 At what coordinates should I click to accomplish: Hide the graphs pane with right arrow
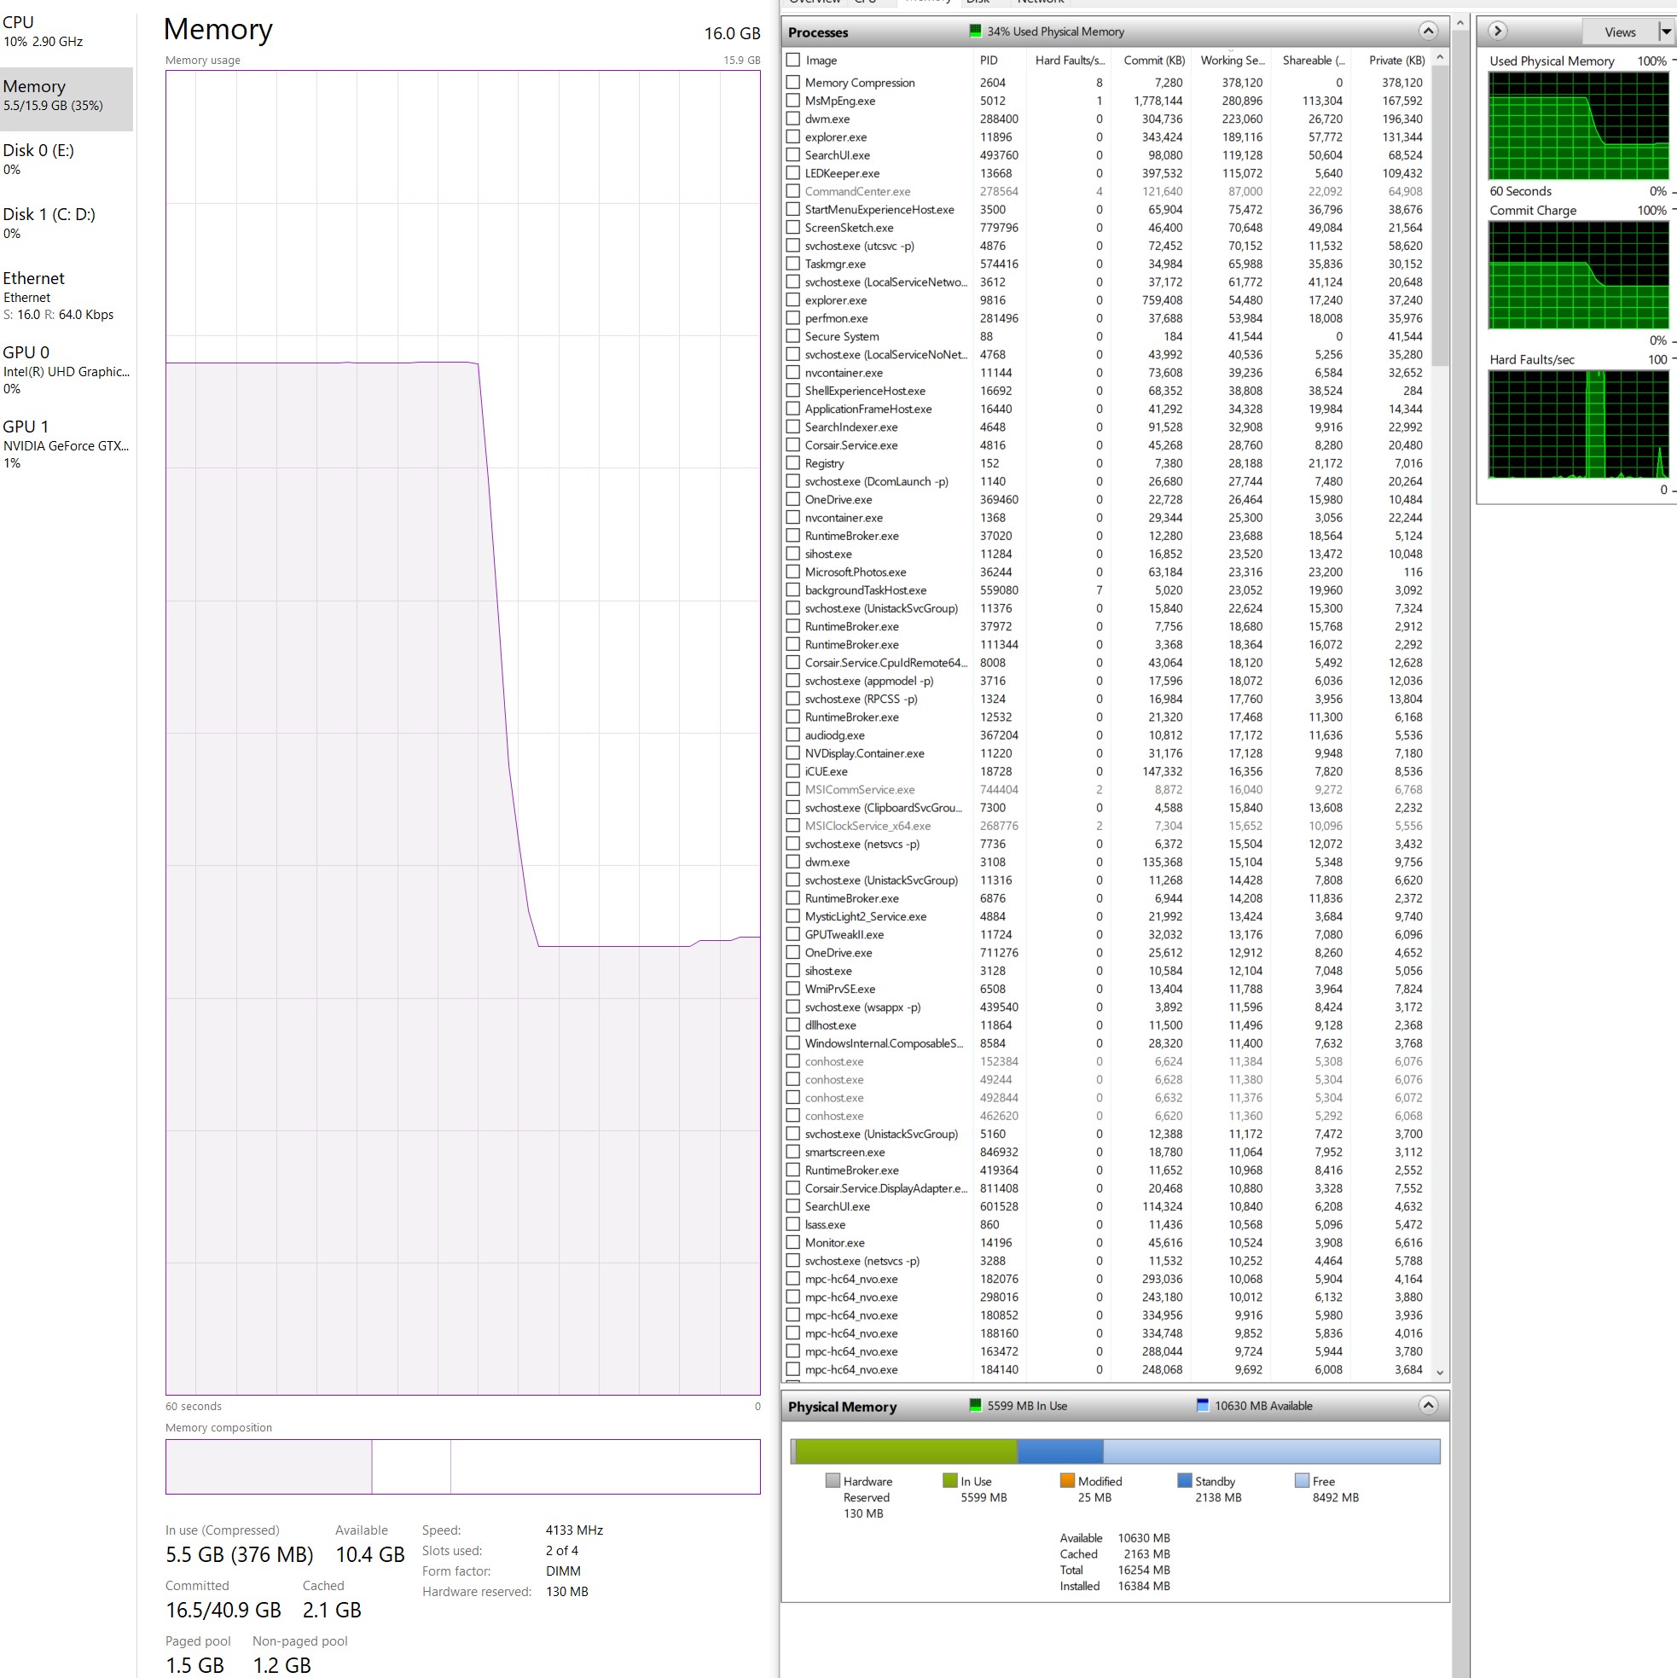pyautogui.click(x=1497, y=32)
